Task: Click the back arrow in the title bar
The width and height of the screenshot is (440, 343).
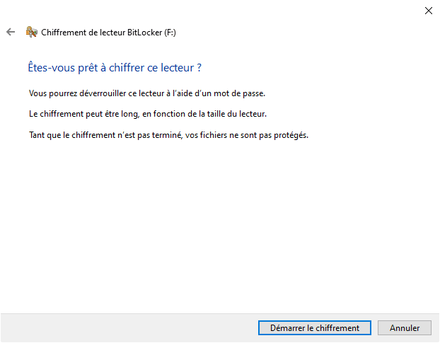Action: pos(10,32)
